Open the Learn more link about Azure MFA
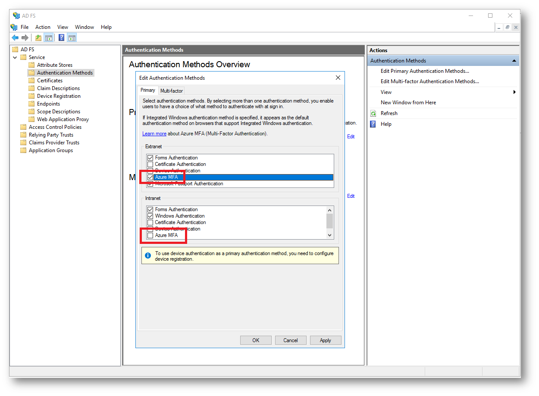Screen dimensions: 539x396 154,134
